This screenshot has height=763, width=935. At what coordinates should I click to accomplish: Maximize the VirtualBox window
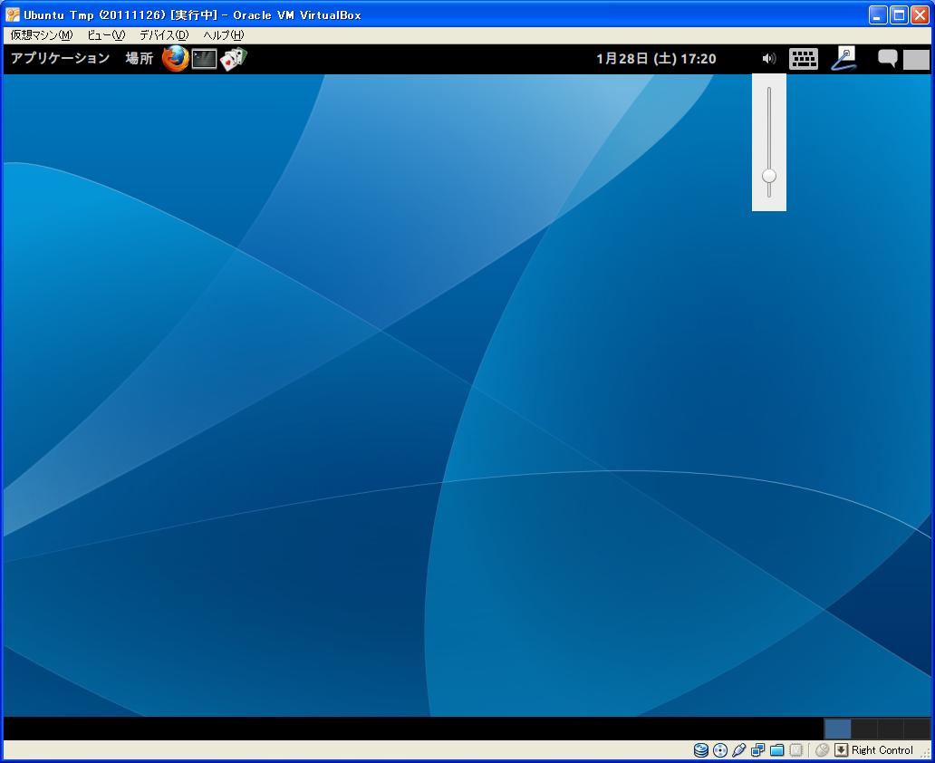(899, 14)
